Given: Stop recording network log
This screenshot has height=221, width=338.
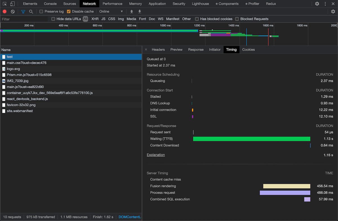Looking at the screenshot, I should coord(5,12).
